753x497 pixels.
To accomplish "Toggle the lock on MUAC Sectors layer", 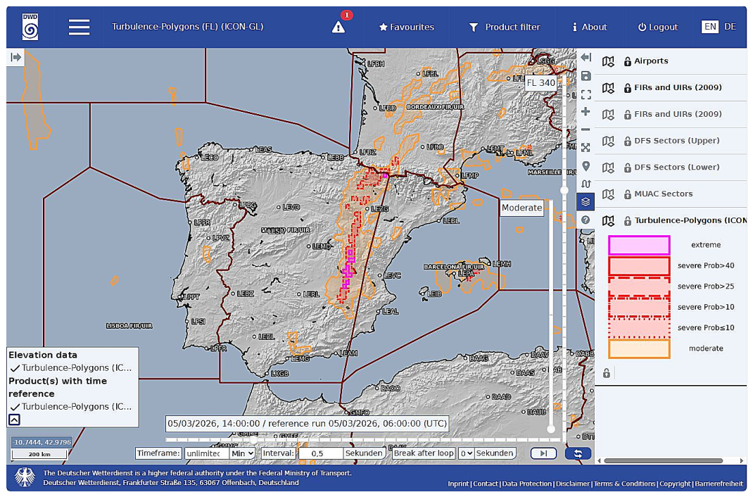I will coord(627,194).
